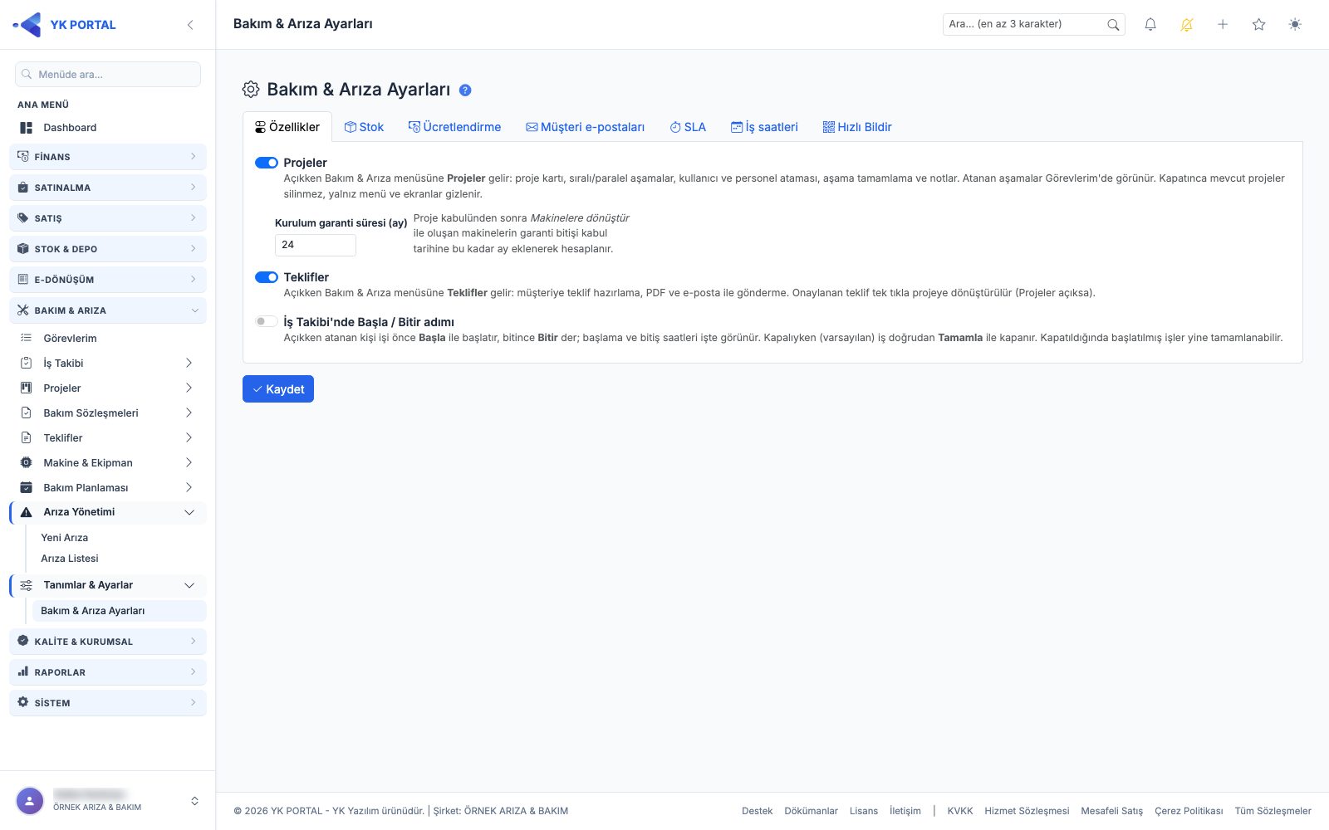Open the user account switcher chevrons
This screenshot has width=1329, height=830.
pos(194,801)
